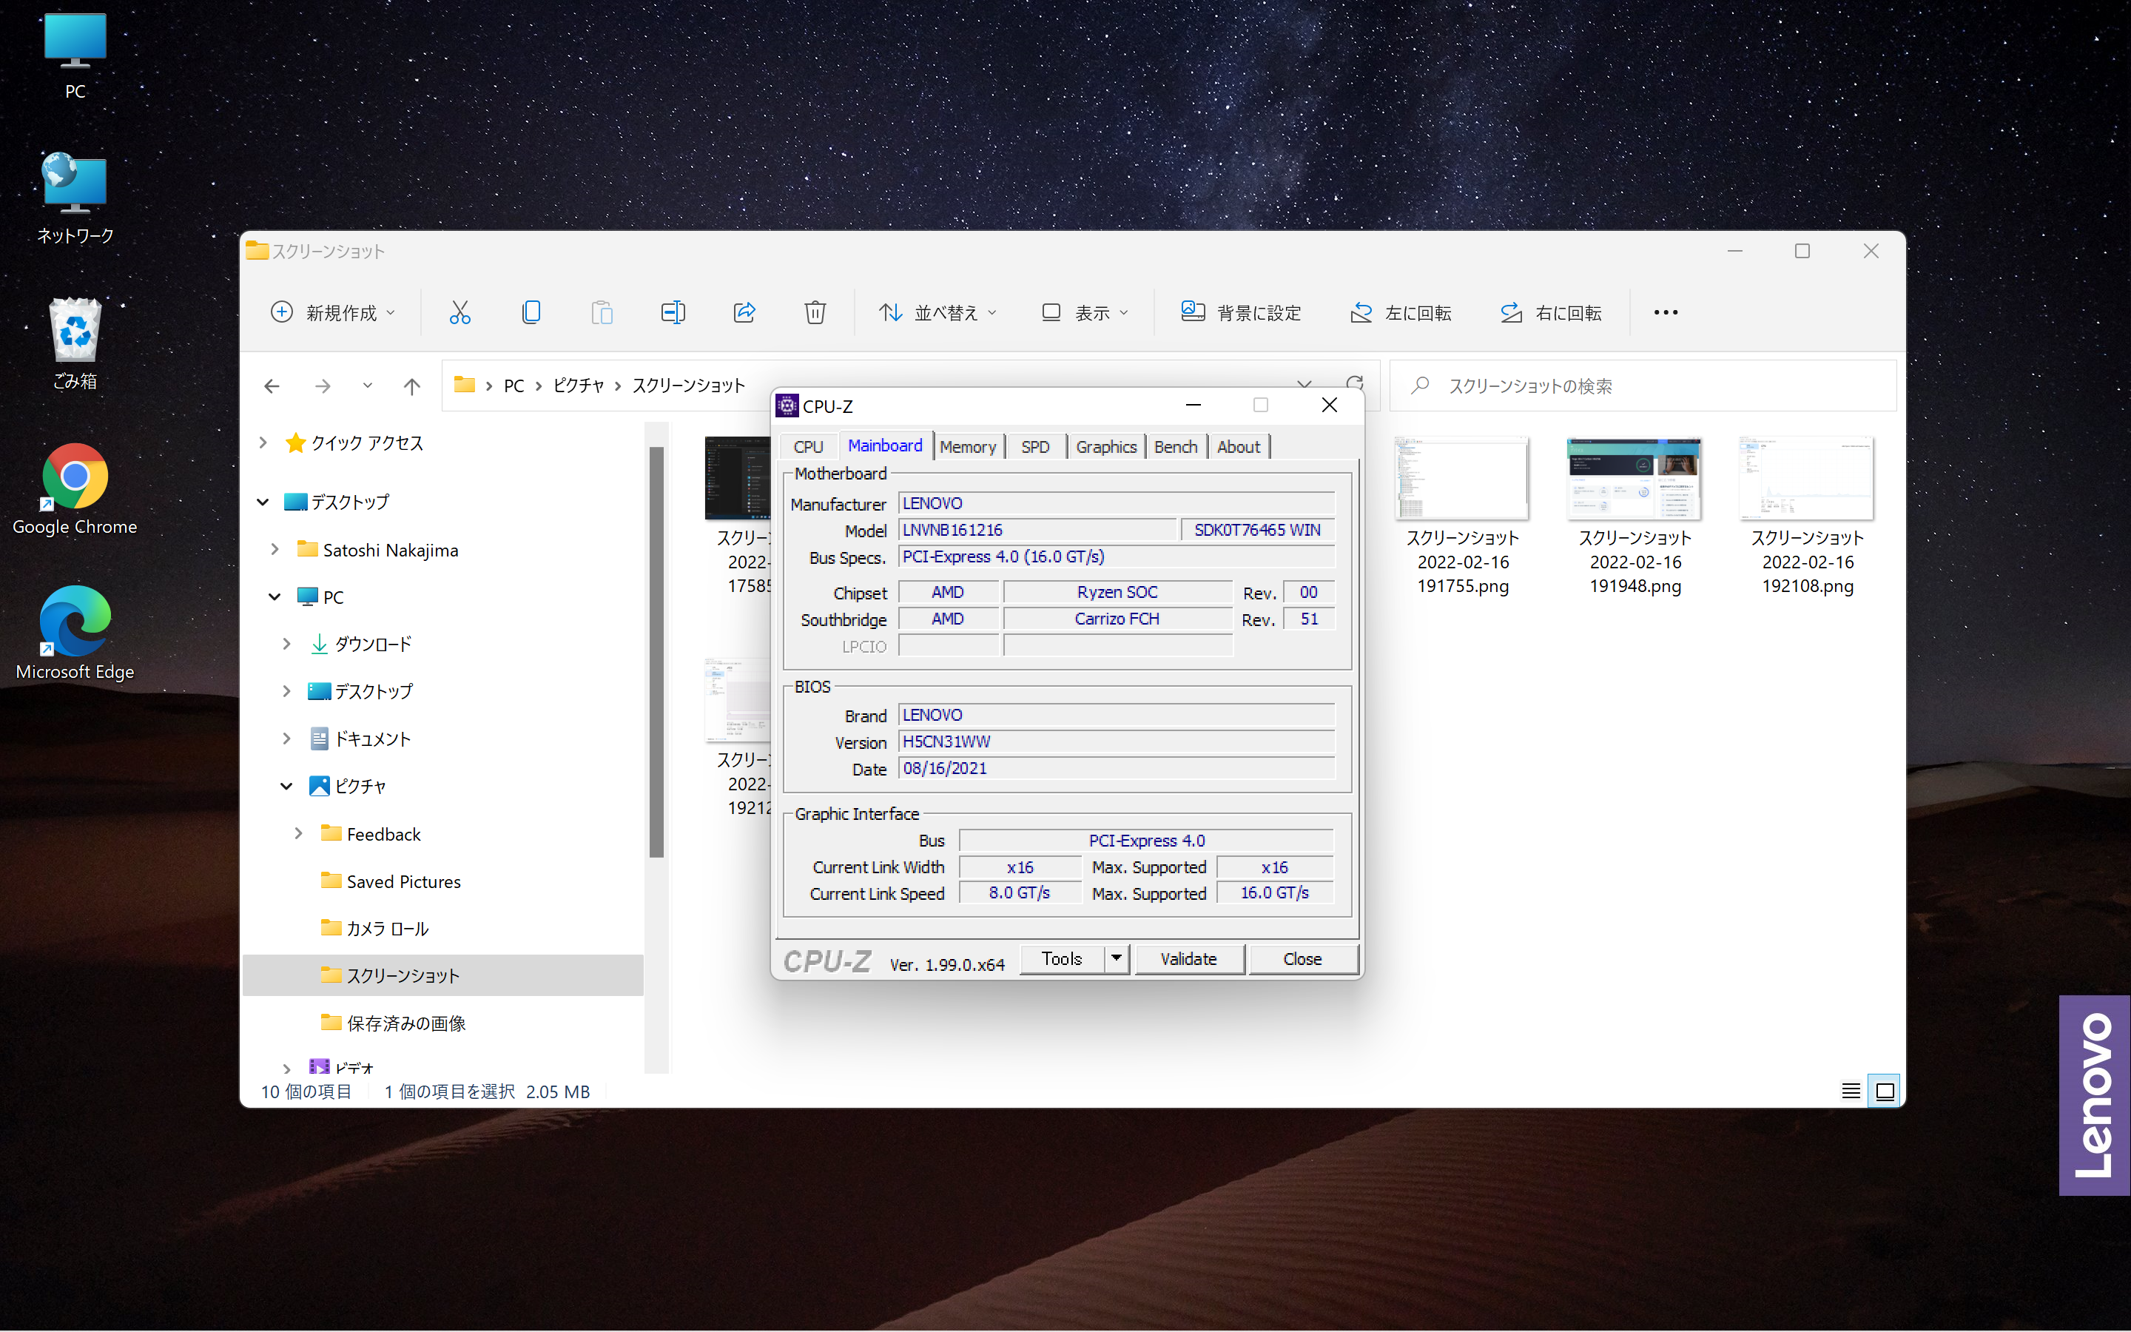This screenshot has height=1332, width=2131.
Task: Click the Cut scissors icon in Explorer toolbar
Action: [459, 313]
